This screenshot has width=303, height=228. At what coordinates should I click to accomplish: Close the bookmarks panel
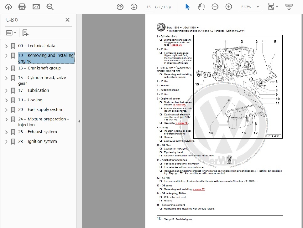(67, 20)
